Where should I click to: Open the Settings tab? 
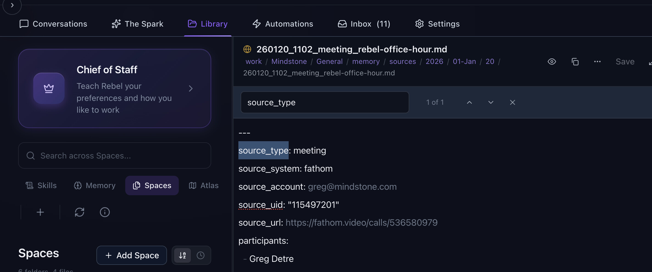coord(437,24)
